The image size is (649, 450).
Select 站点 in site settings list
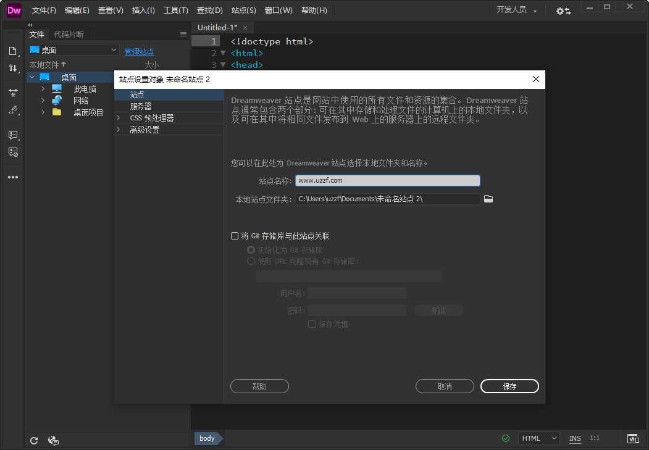pyautogui.click(x=169, y=94)
